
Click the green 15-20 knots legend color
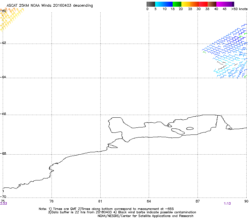tap(177, 4)
